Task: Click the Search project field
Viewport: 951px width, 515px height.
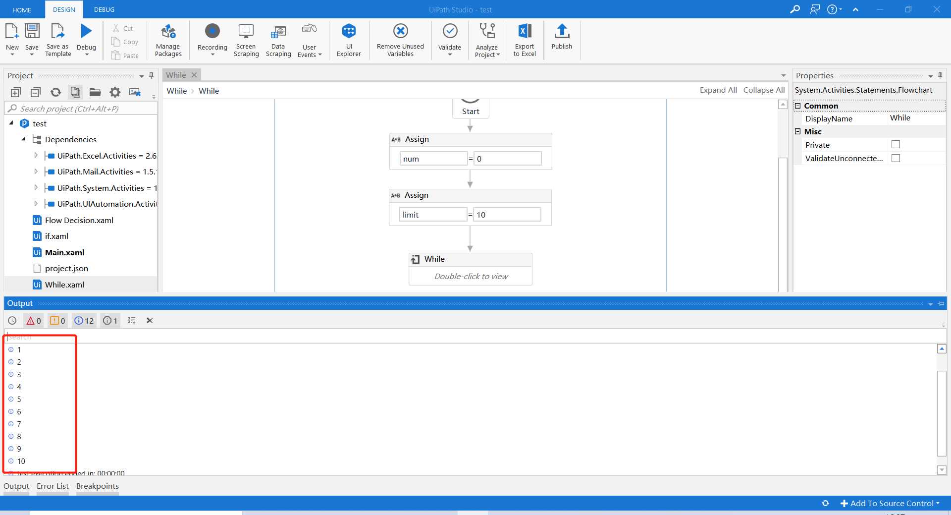Action: coord(81,109)
